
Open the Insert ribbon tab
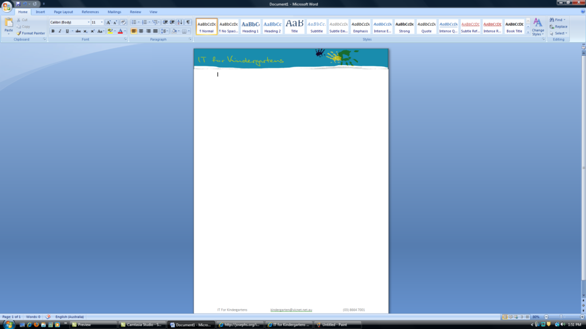41,12
